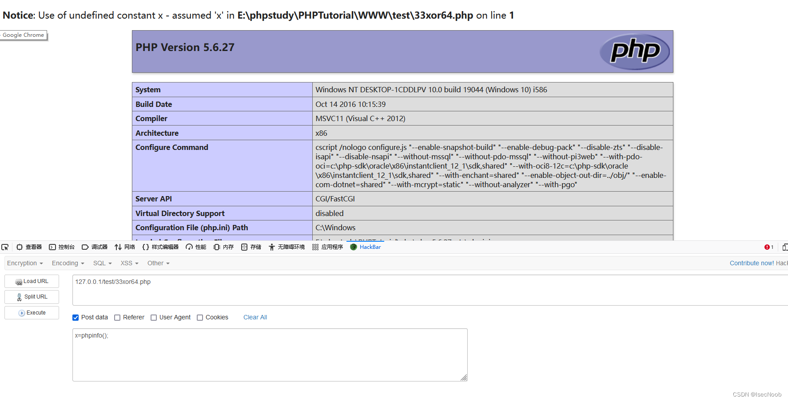The height and width of the screenshot is (401, 788).
Task: Click the PHP logo image
Action: (x=635, y=51)
